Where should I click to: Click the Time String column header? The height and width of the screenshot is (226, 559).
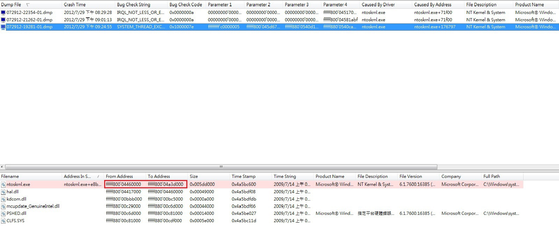tap(293, 176)
